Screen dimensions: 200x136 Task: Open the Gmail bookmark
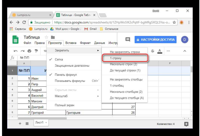point(90,29)
